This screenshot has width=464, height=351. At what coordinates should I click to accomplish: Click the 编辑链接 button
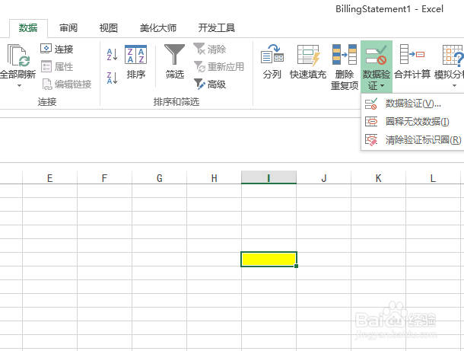[66, 85]
